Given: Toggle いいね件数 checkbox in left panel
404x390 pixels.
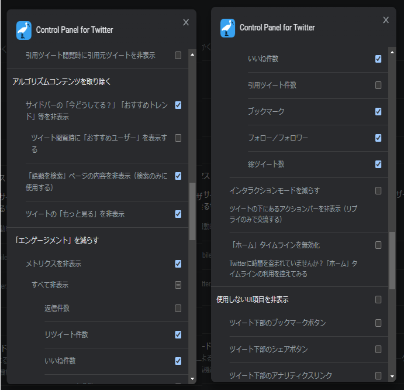Looking at the screenshot, I should point(178,361).
